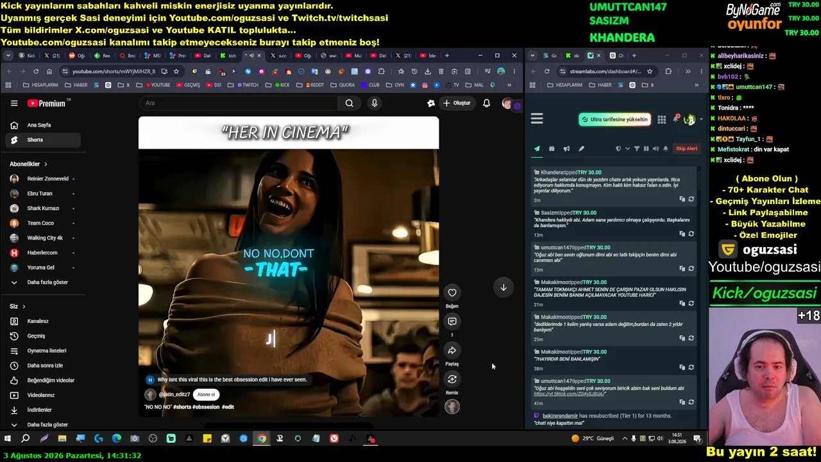Screen dimensions: 821x462
Task: Open Windows taskbar search
Action: pyautogui.click(x=26, y=439)
